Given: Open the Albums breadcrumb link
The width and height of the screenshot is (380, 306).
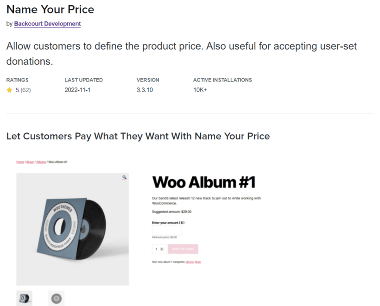Looking at the screenshot, I should [41, 162].
